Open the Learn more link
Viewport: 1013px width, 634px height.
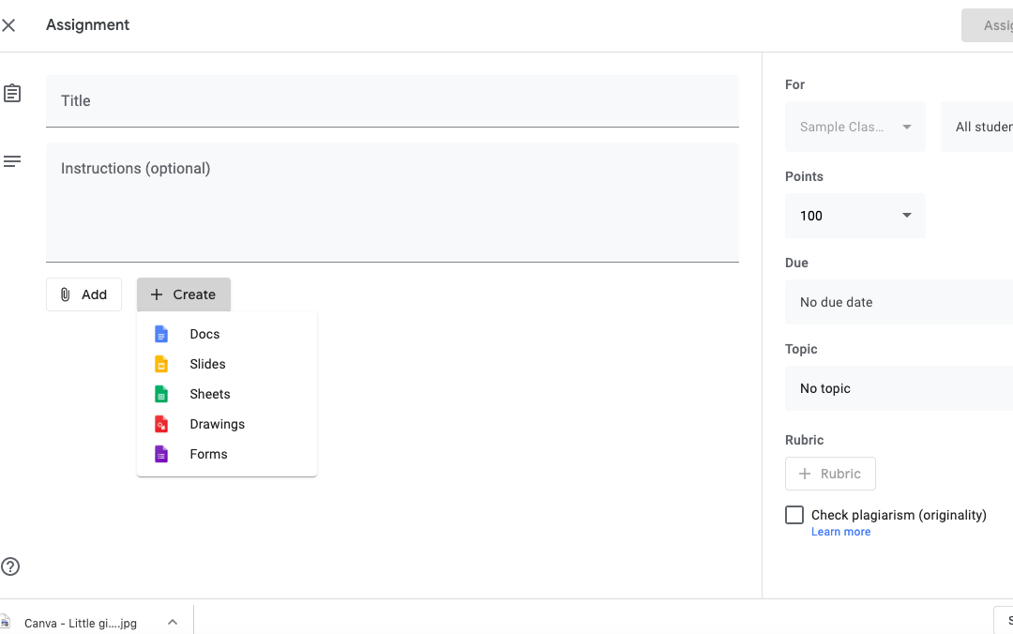(x=840, y=532)
